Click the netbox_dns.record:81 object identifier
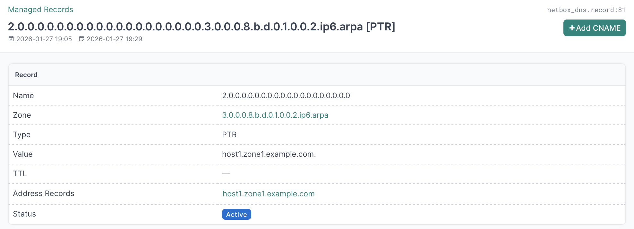634x229 pixels. [x=586, y=10]
